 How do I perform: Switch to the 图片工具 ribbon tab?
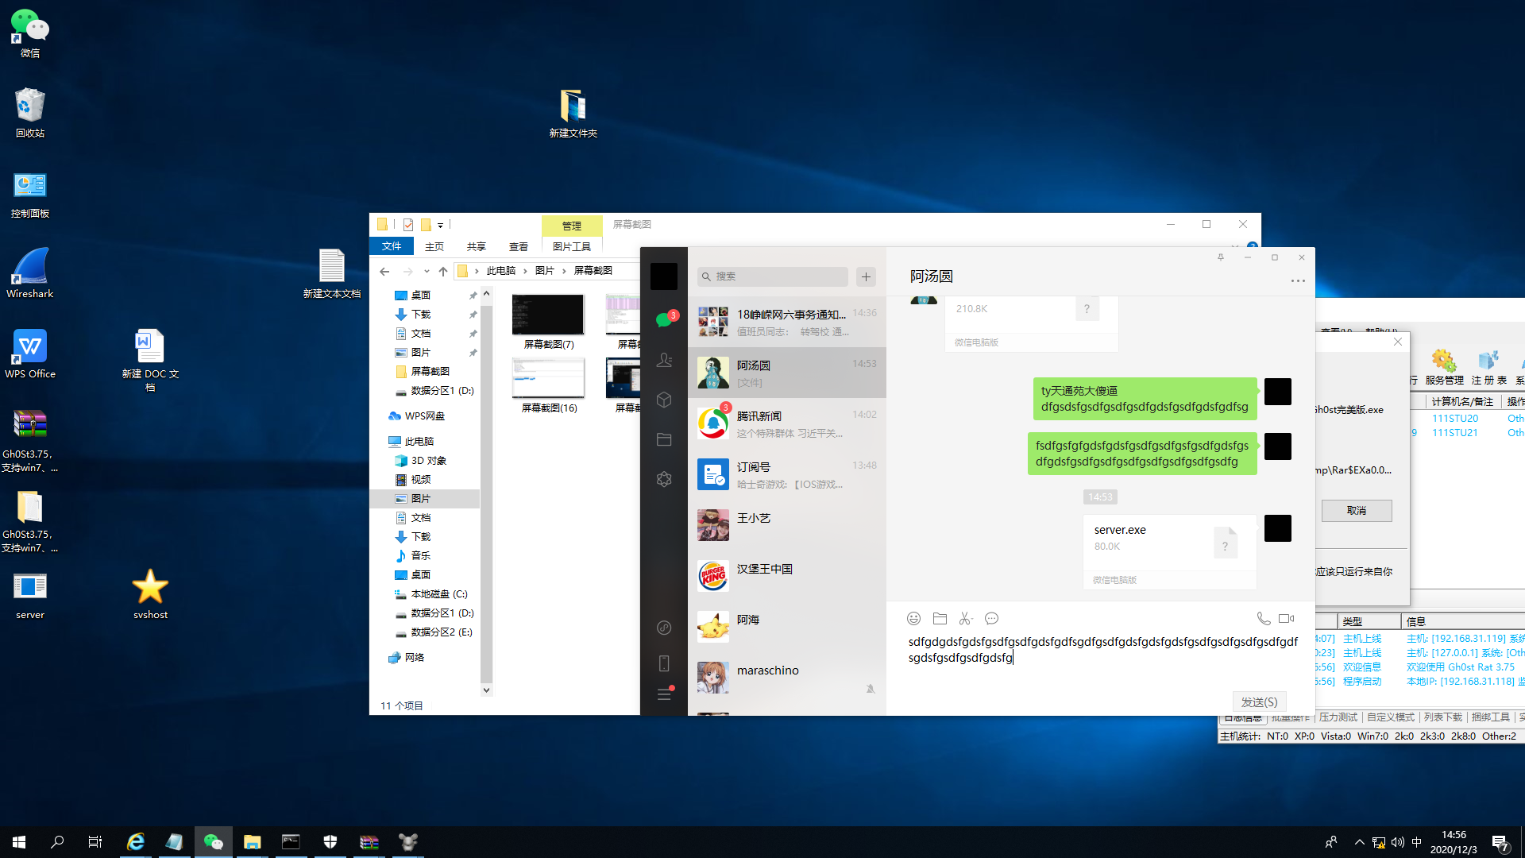571,247
